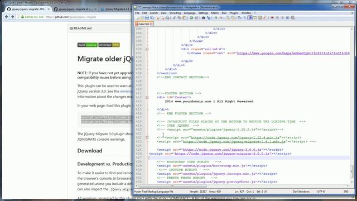Screen dimensions: 357x201
Task: Toggle word wrap in Notepad++
Action: (239, 18)
